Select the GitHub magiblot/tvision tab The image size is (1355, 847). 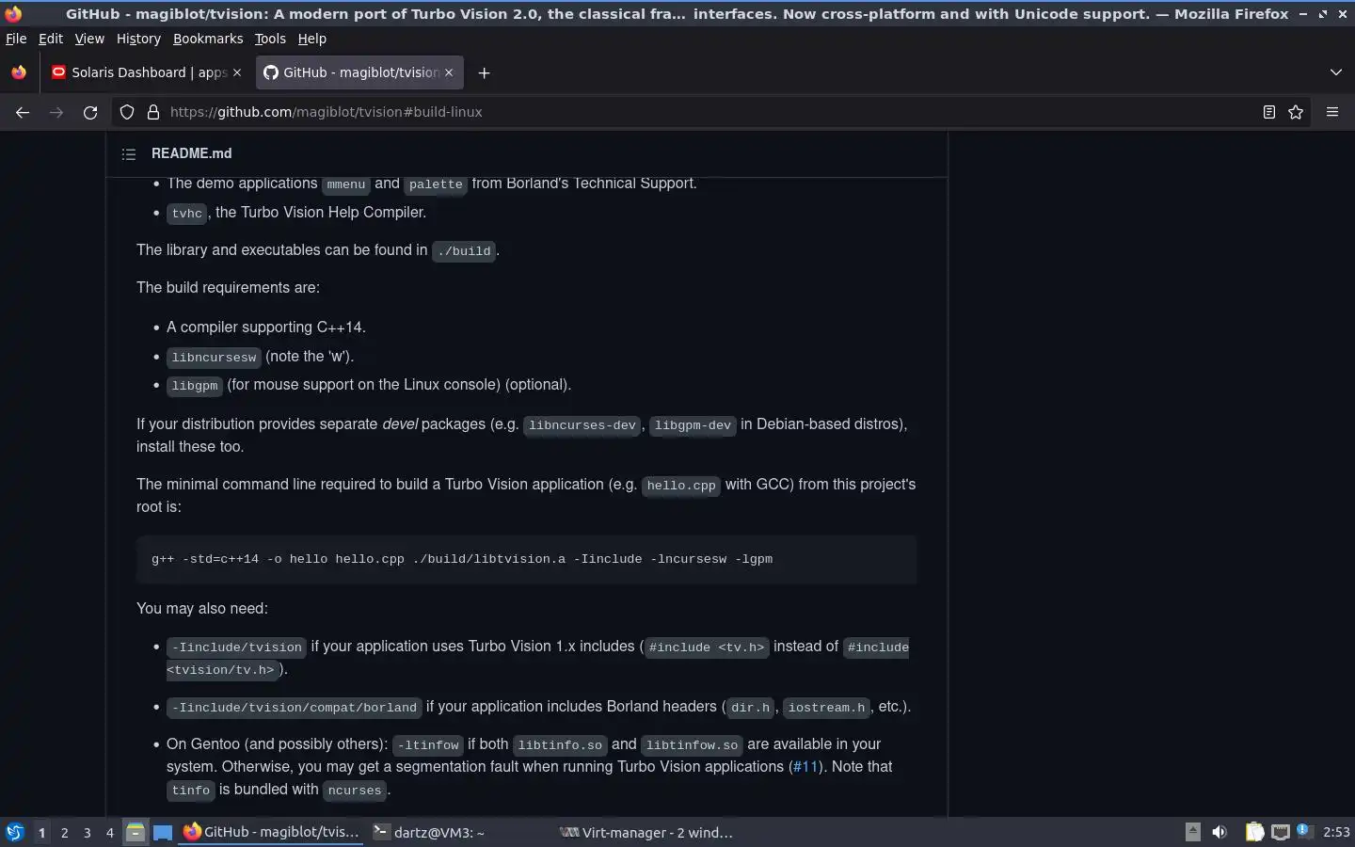[358, 72]
